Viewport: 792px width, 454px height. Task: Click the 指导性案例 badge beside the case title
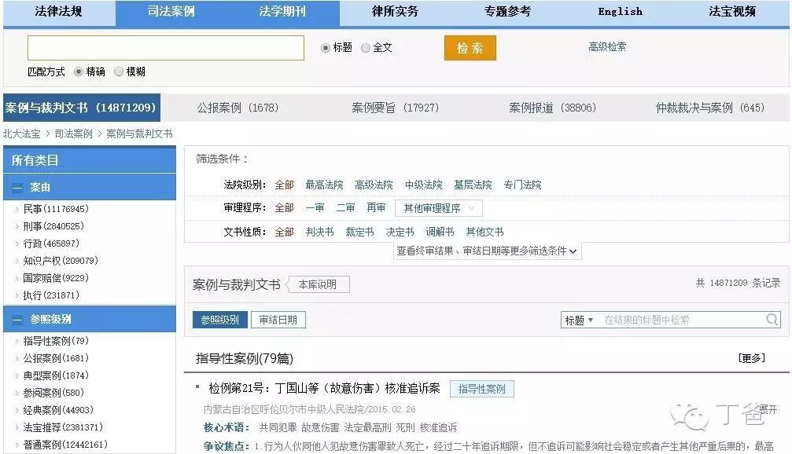tap(481, 389)
